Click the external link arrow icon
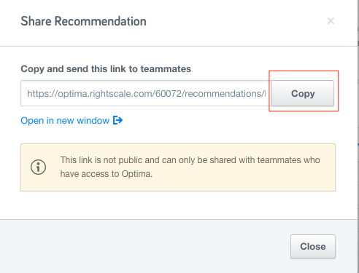This screenshot has width=359, height=273. point(117,120)
